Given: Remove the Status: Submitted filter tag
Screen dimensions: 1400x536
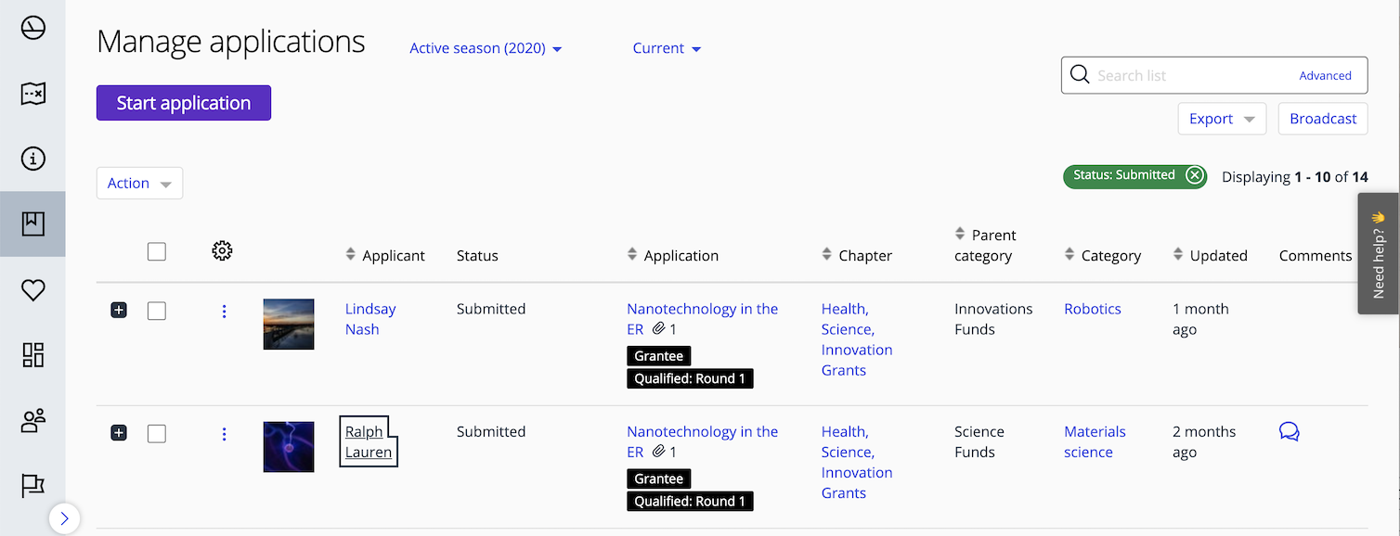Looking at the screenshot, I should click(1195, 175).
